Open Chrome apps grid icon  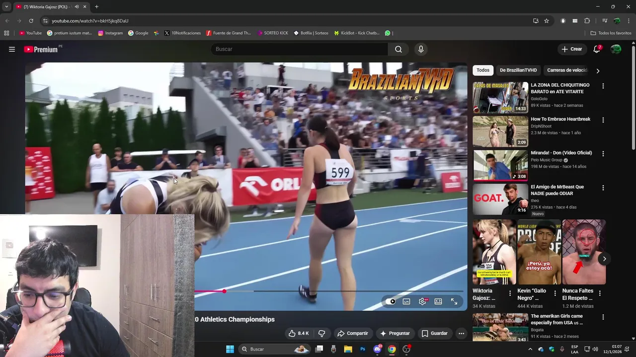pyautogui.click(x=6, y=33)
